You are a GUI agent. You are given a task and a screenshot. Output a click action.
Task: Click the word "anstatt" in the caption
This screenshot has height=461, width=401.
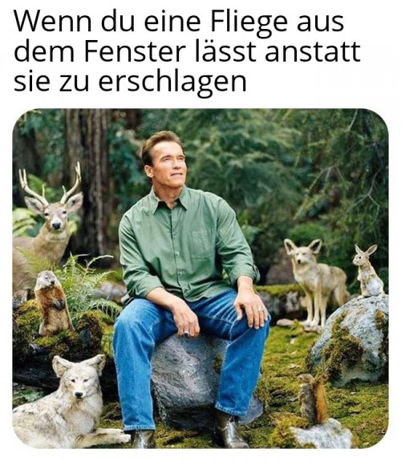coord(313,52)
